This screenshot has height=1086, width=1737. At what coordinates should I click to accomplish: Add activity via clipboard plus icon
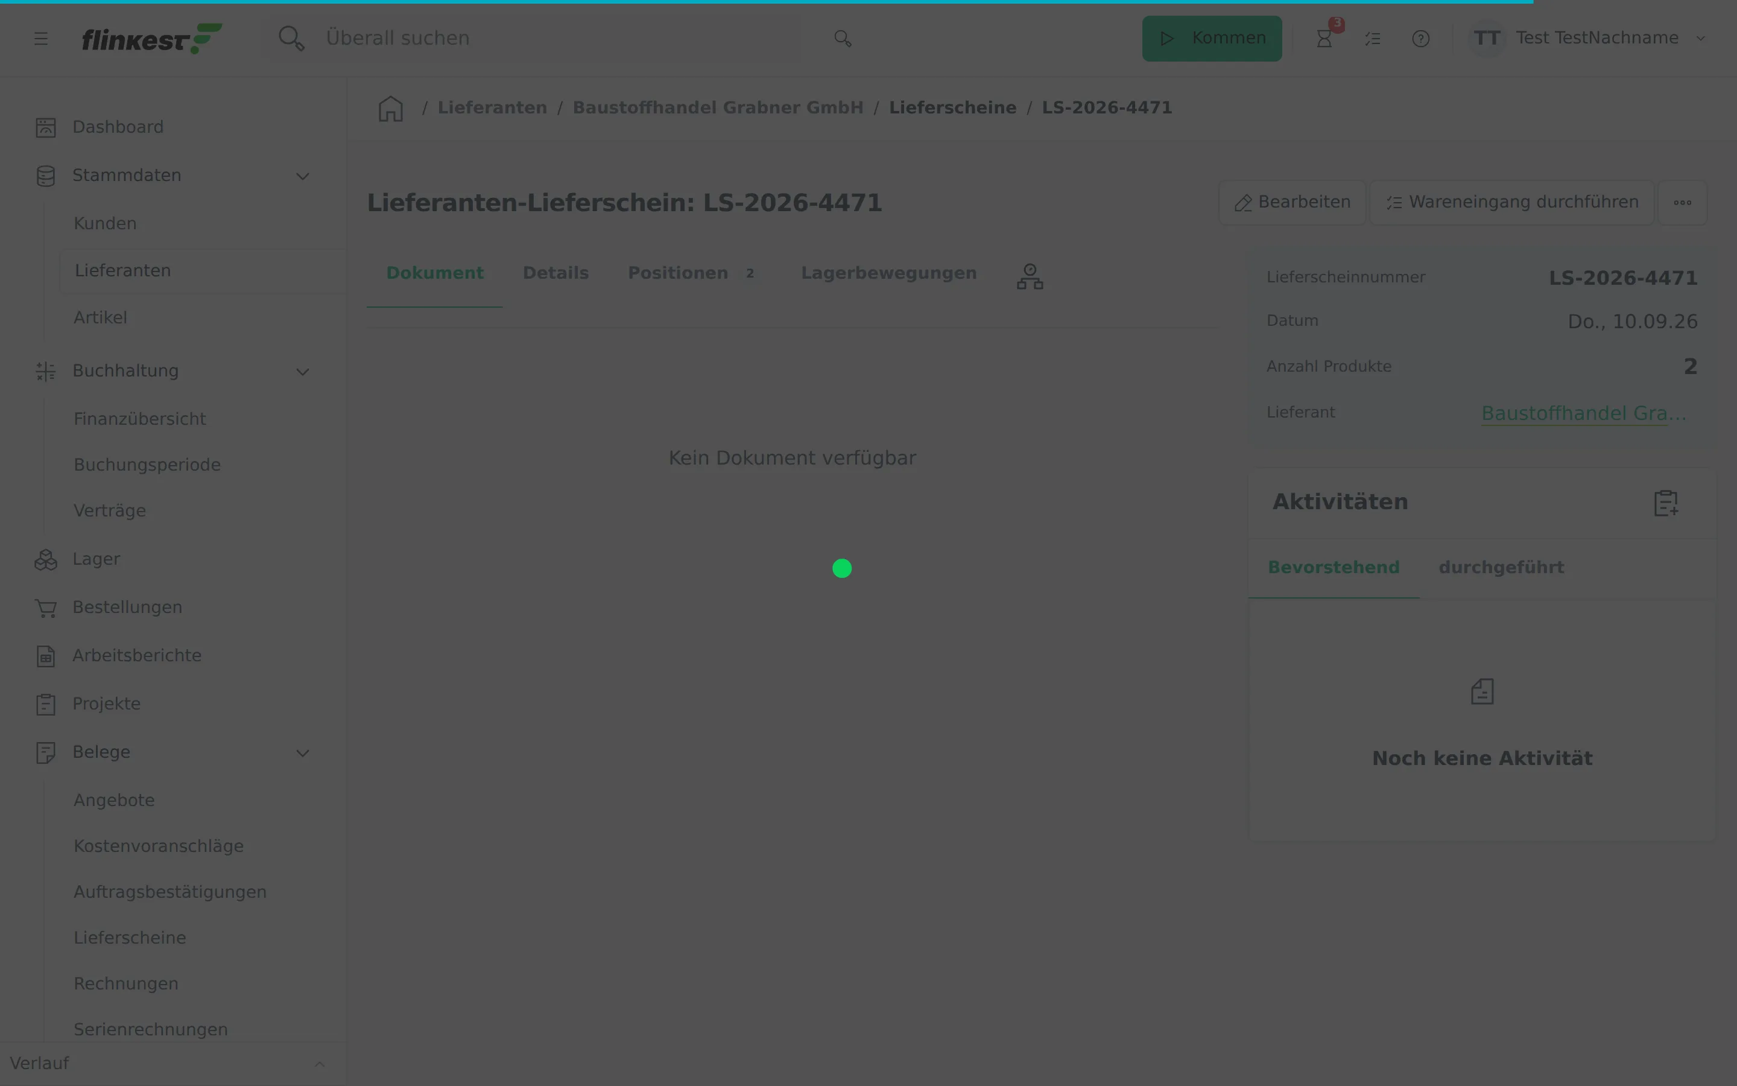(x=1666, y=503)
